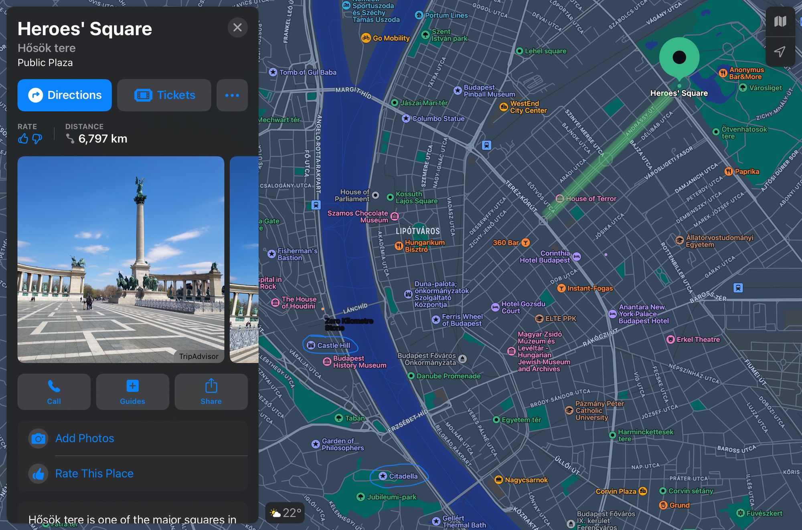The height and width of the screenshot is (530, 802).
Task: Click the Tickets button
Action: point(164,95)
